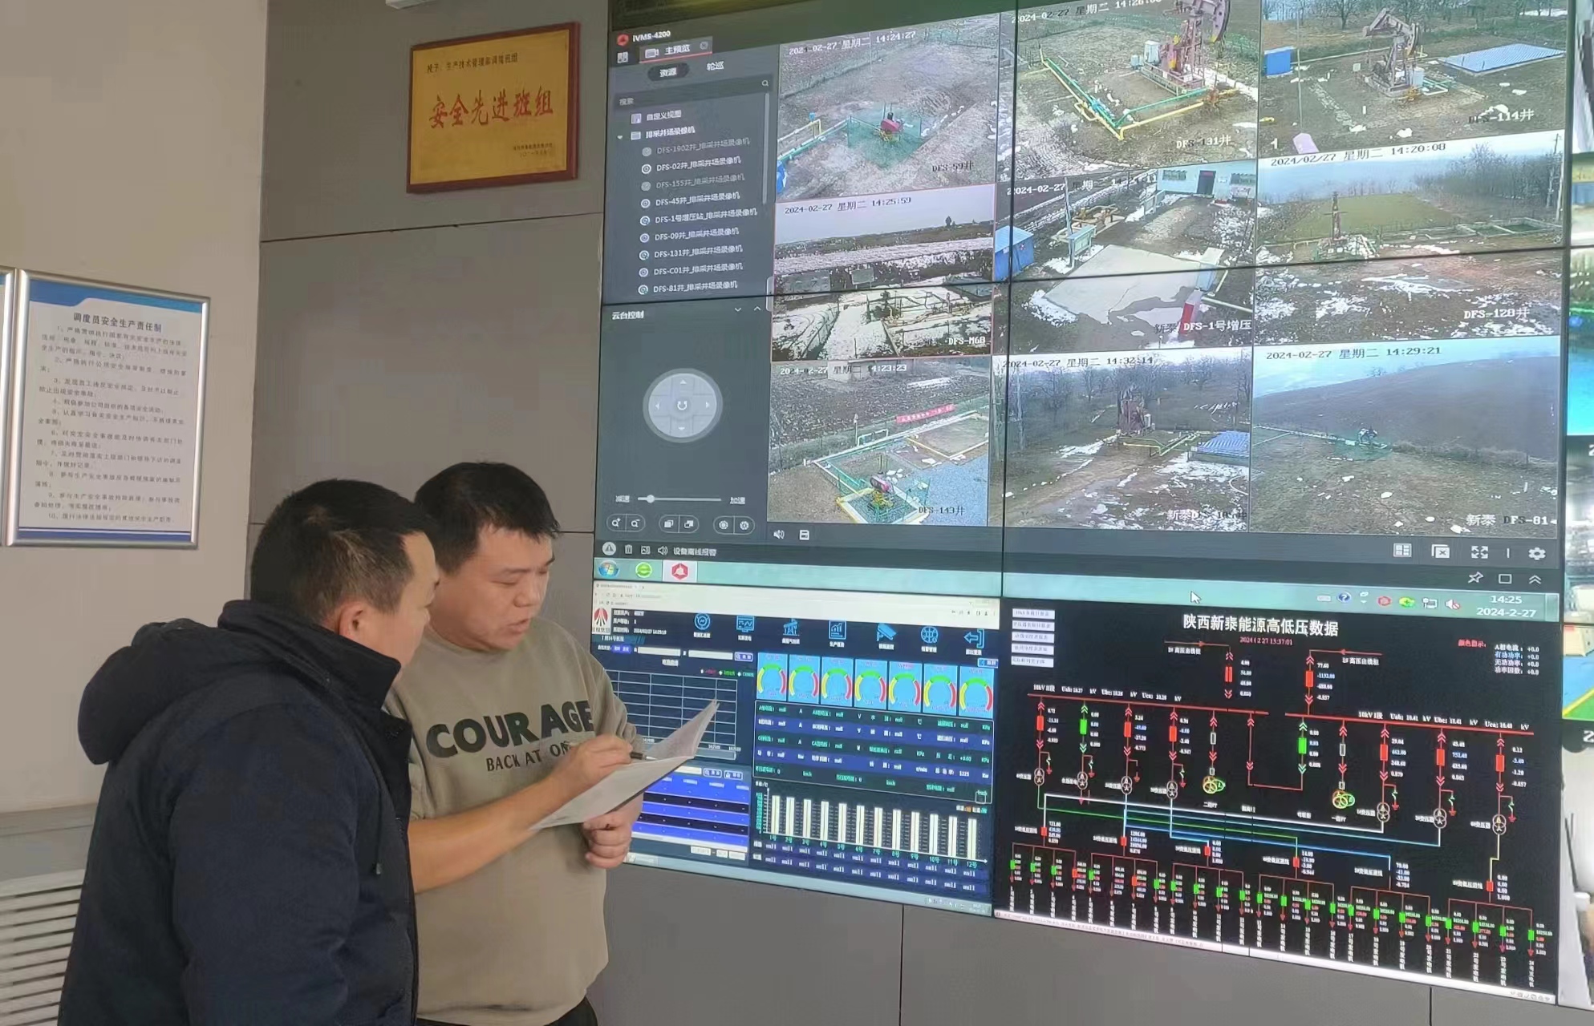
Task: Click volume speaker in system tray
Action: (x=1451, y=604)
